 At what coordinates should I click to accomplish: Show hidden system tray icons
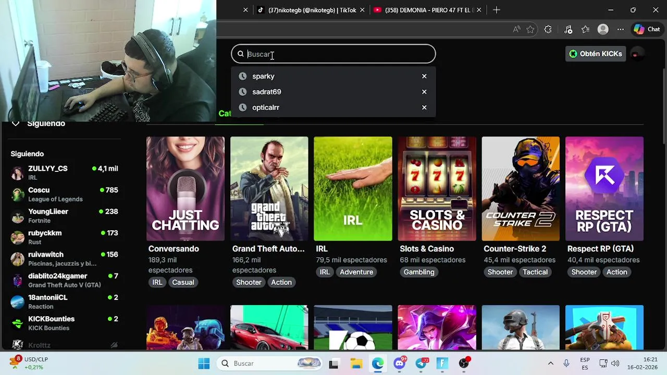coord(550,364)
